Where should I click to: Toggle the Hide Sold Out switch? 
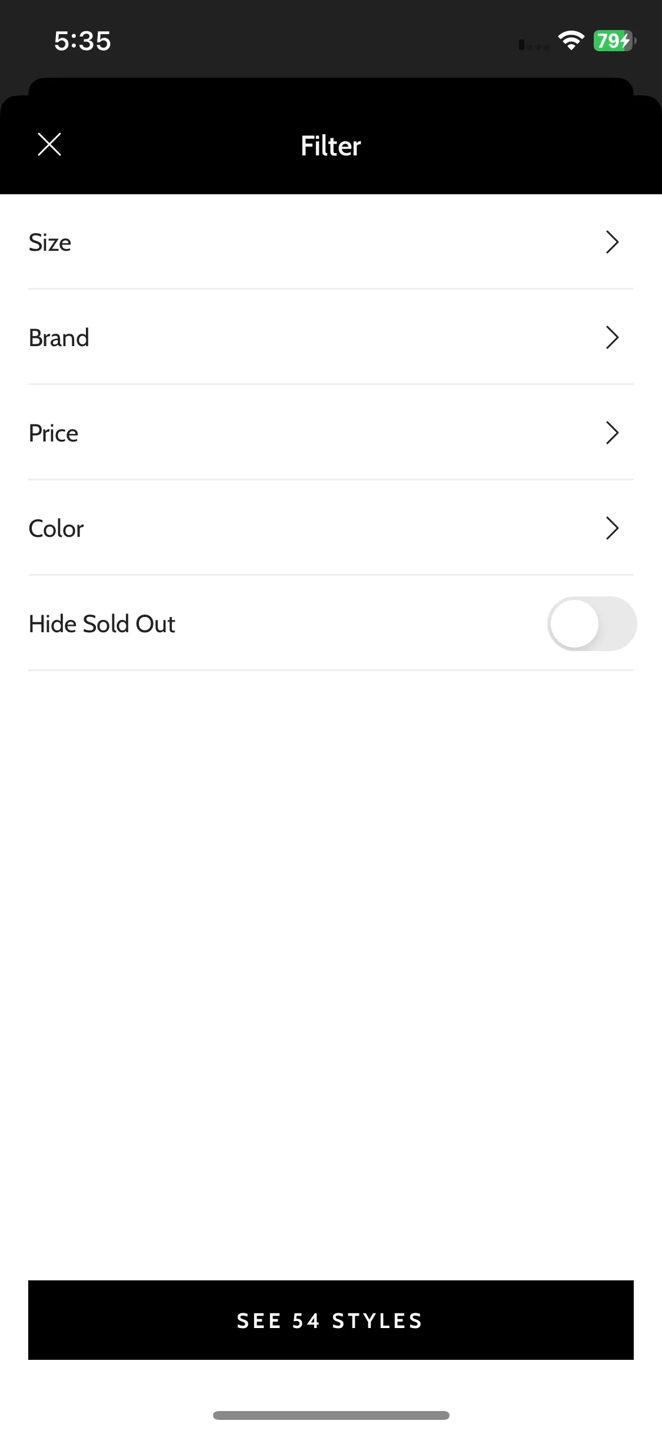point(592,623)
